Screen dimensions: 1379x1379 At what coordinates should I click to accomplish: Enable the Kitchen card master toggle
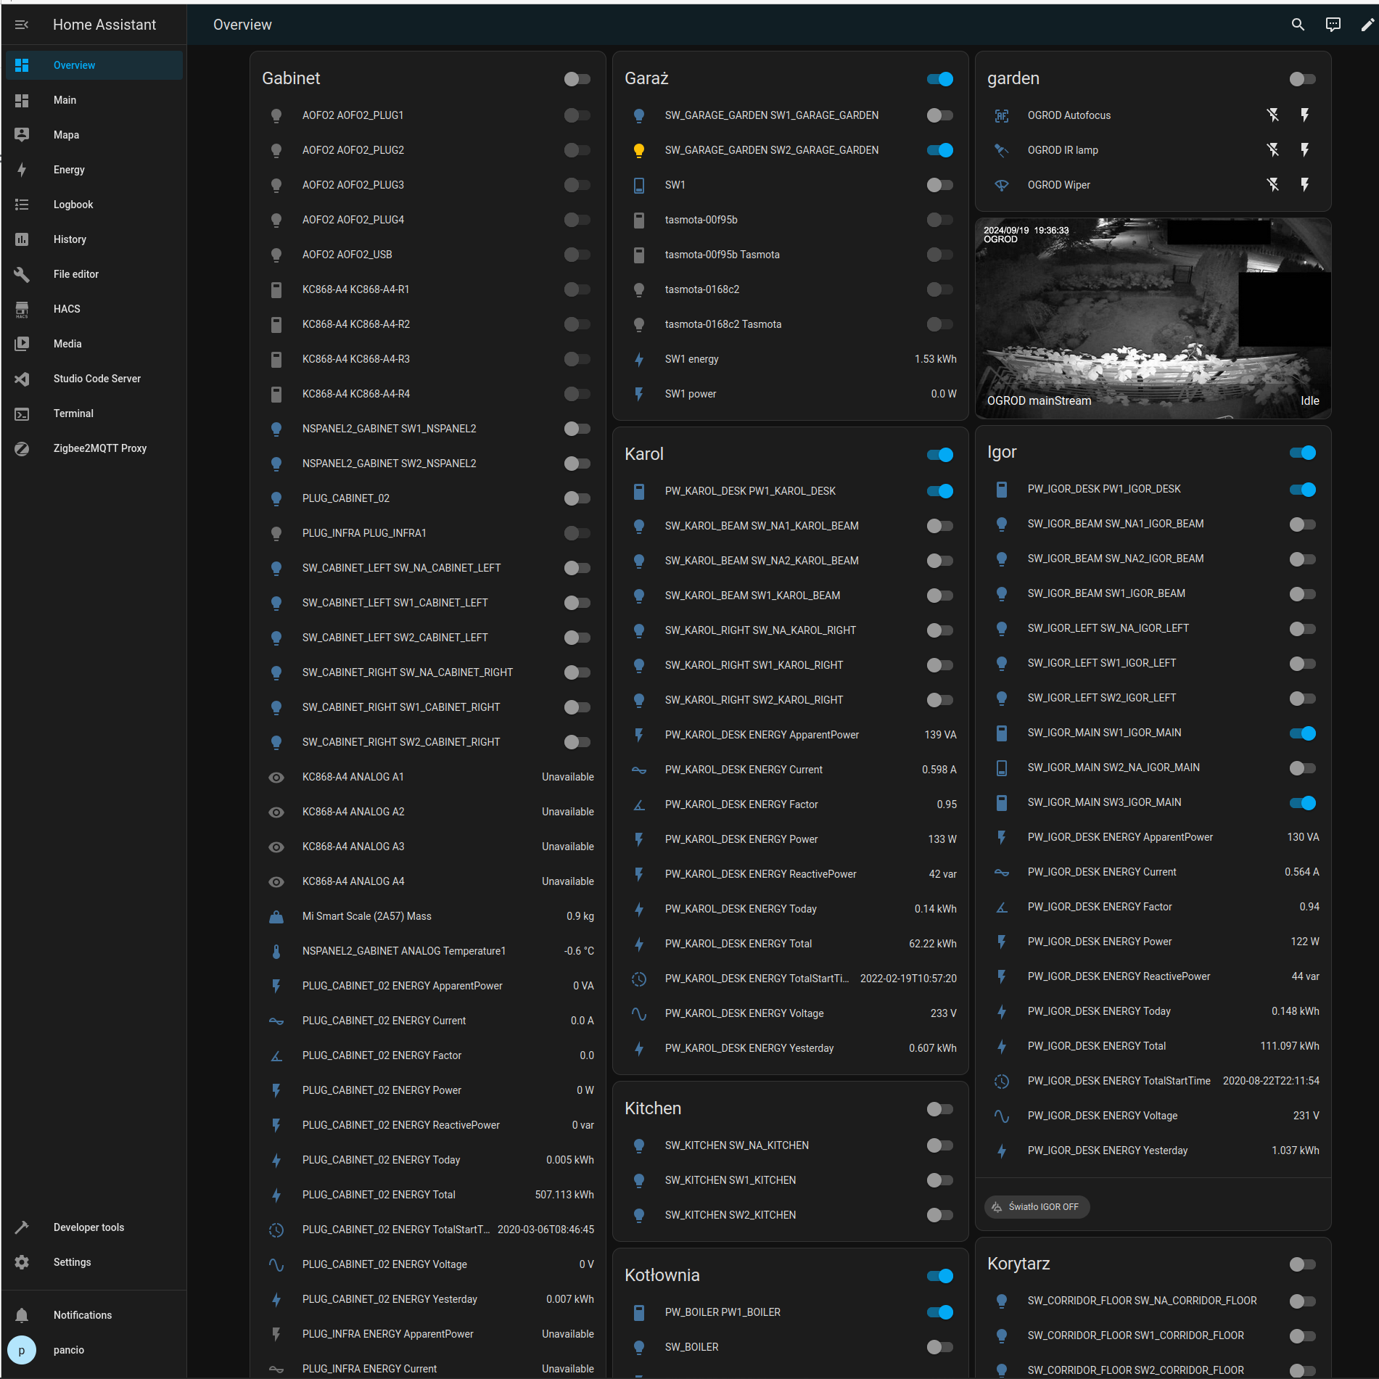click(939, 1108)
